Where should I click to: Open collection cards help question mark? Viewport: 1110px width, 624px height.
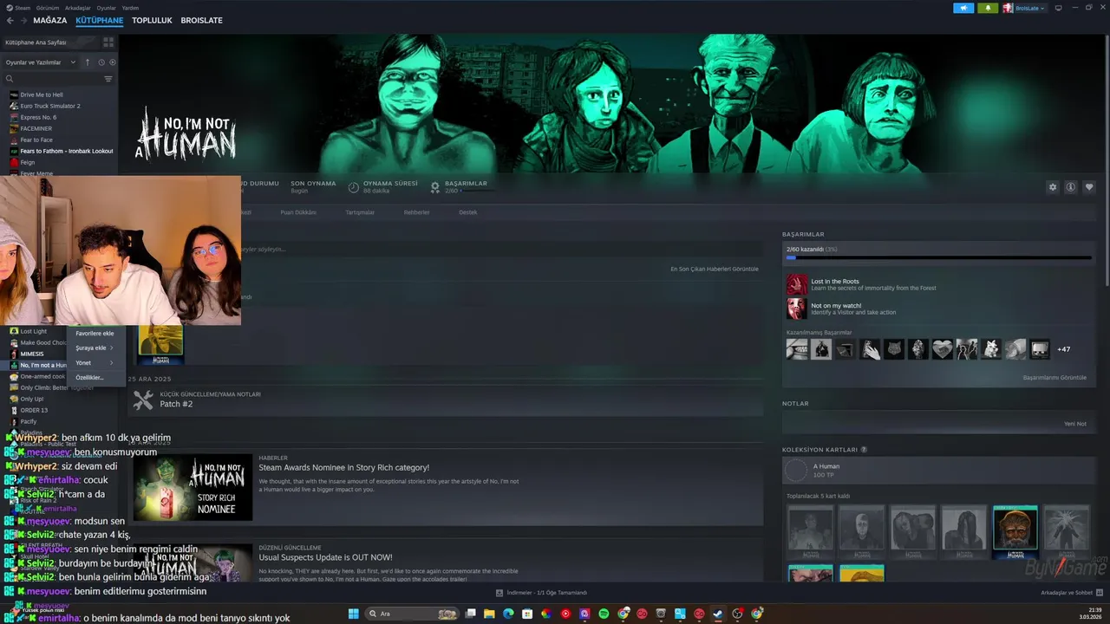tap(864, 450)
